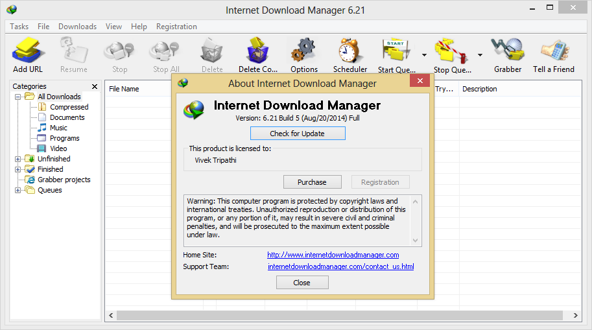592x330 pixels.
Task: Open the Help menu
Action: coord(139,27)
